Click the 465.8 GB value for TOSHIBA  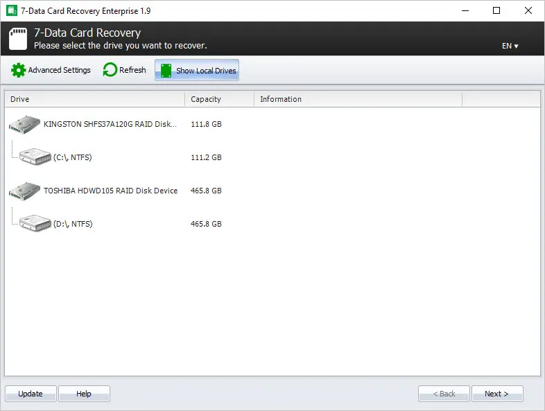tap(206, 191)
